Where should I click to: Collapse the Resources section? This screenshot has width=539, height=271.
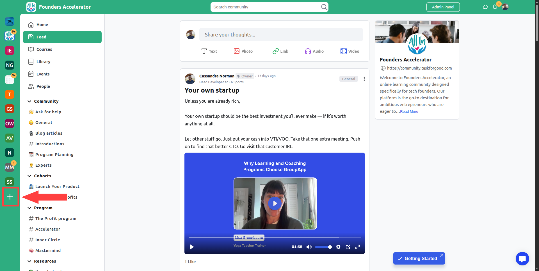click(29, 261)
